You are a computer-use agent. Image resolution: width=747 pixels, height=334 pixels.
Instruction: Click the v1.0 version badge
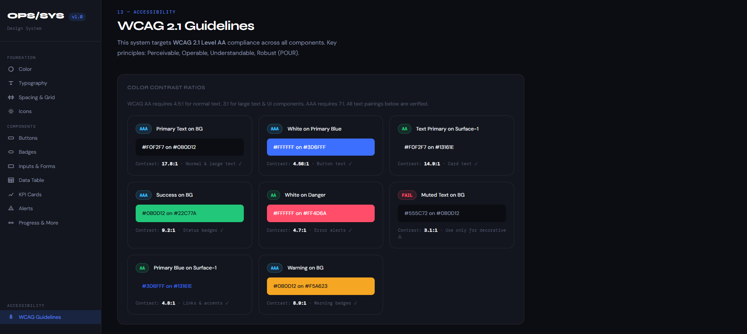pos(77,17)
